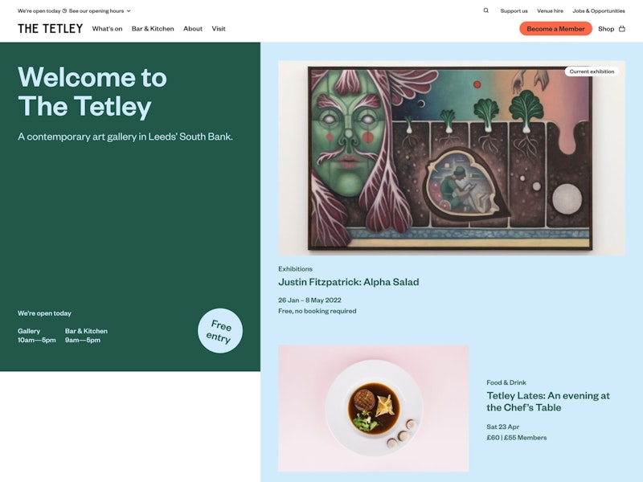Expand the opening hours chevron
This screenshot has width=643, height=482.
129,11
